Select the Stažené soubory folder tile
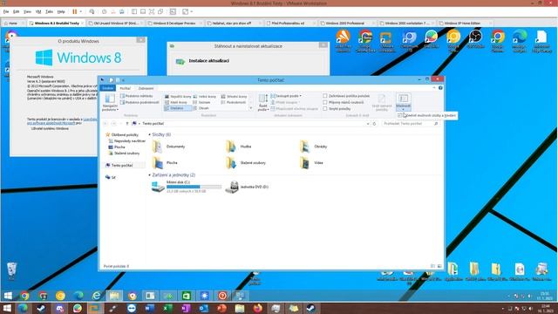 pos(246,163)
